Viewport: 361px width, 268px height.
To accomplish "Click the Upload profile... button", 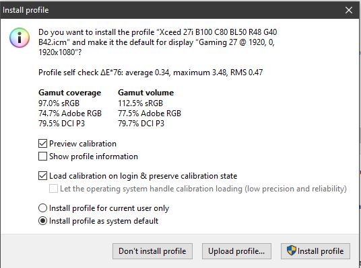I will click(236, 251).
